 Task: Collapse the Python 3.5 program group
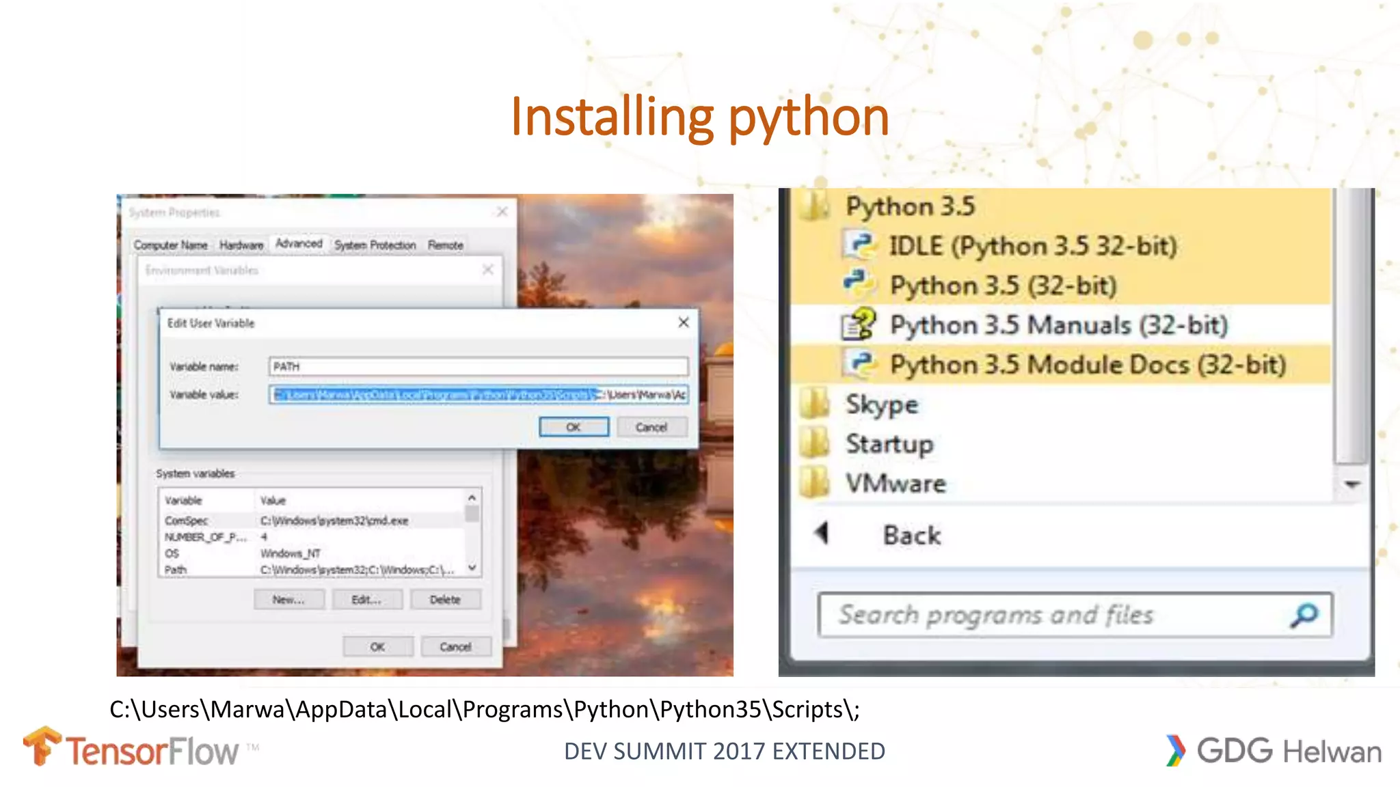pos(910,206)
